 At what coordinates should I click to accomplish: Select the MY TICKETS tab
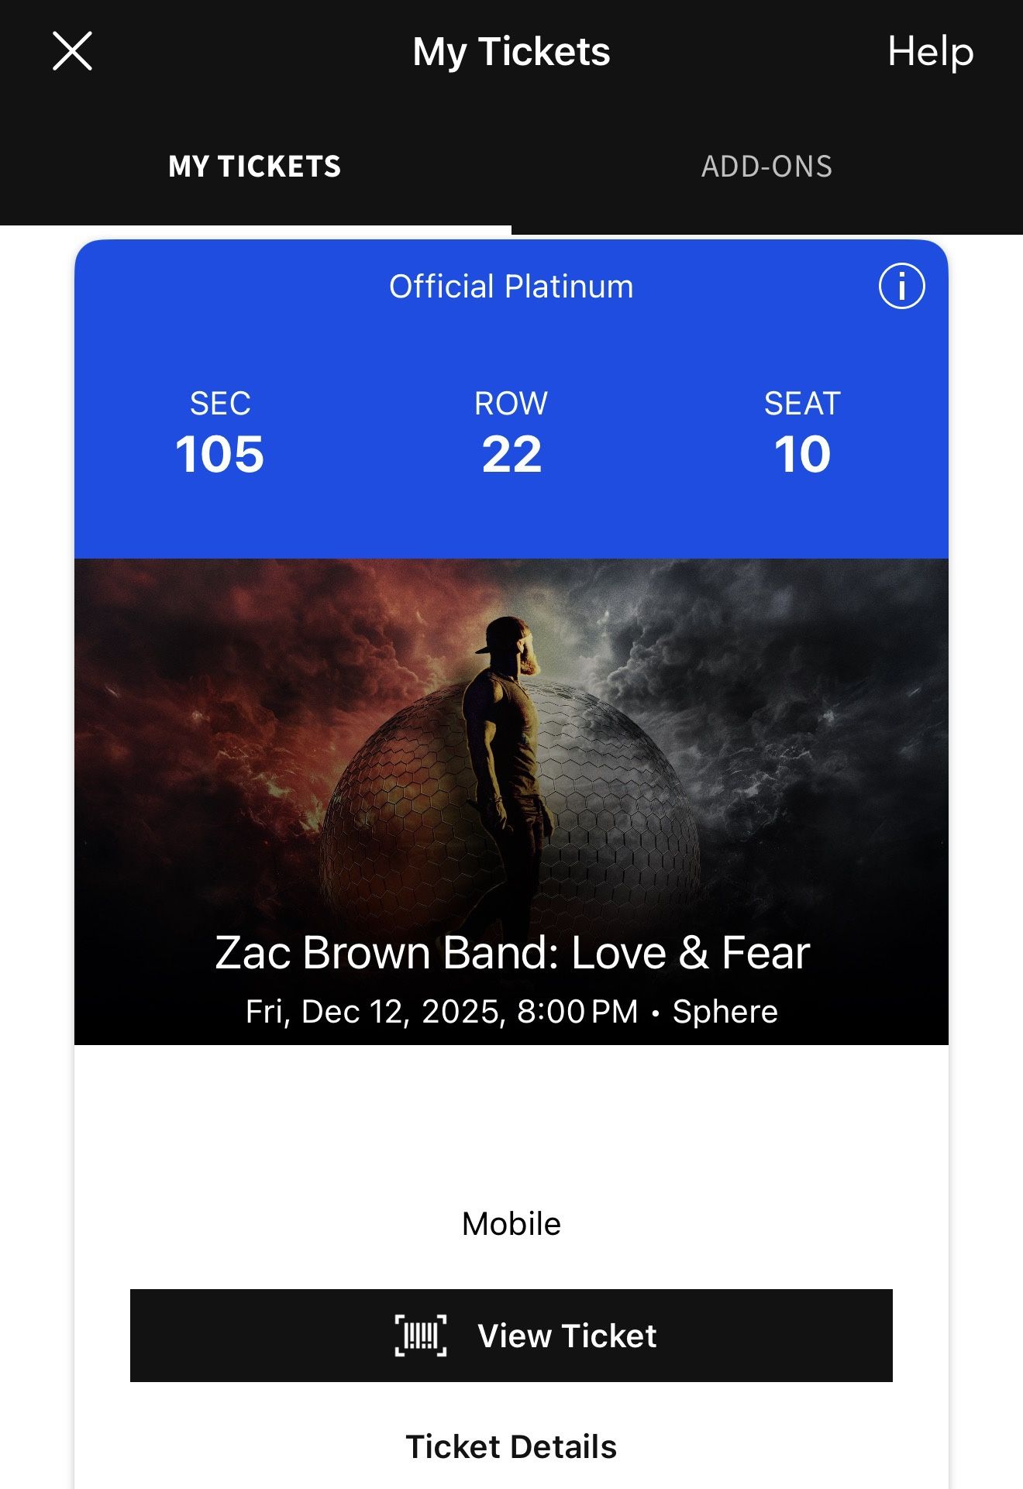(x=255, y=164)
